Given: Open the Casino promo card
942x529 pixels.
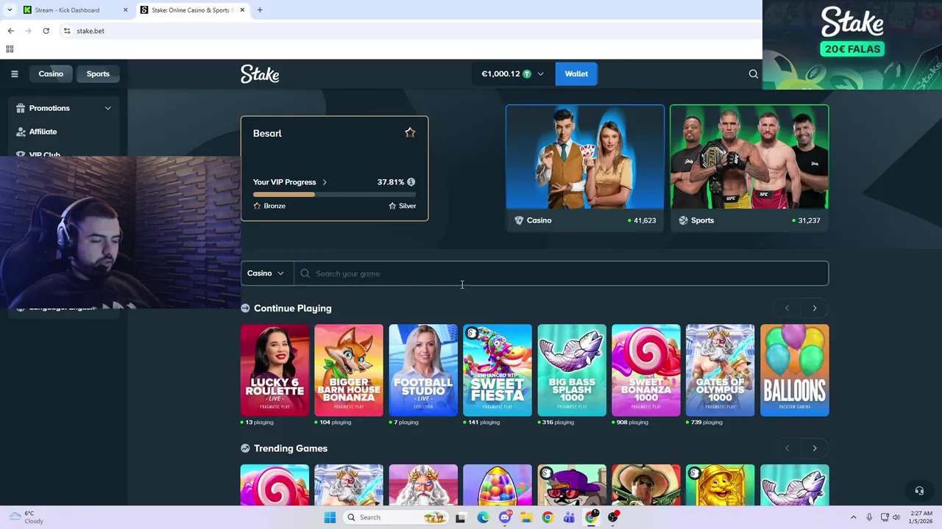Looking at the screenshot, I should [585, 168].
